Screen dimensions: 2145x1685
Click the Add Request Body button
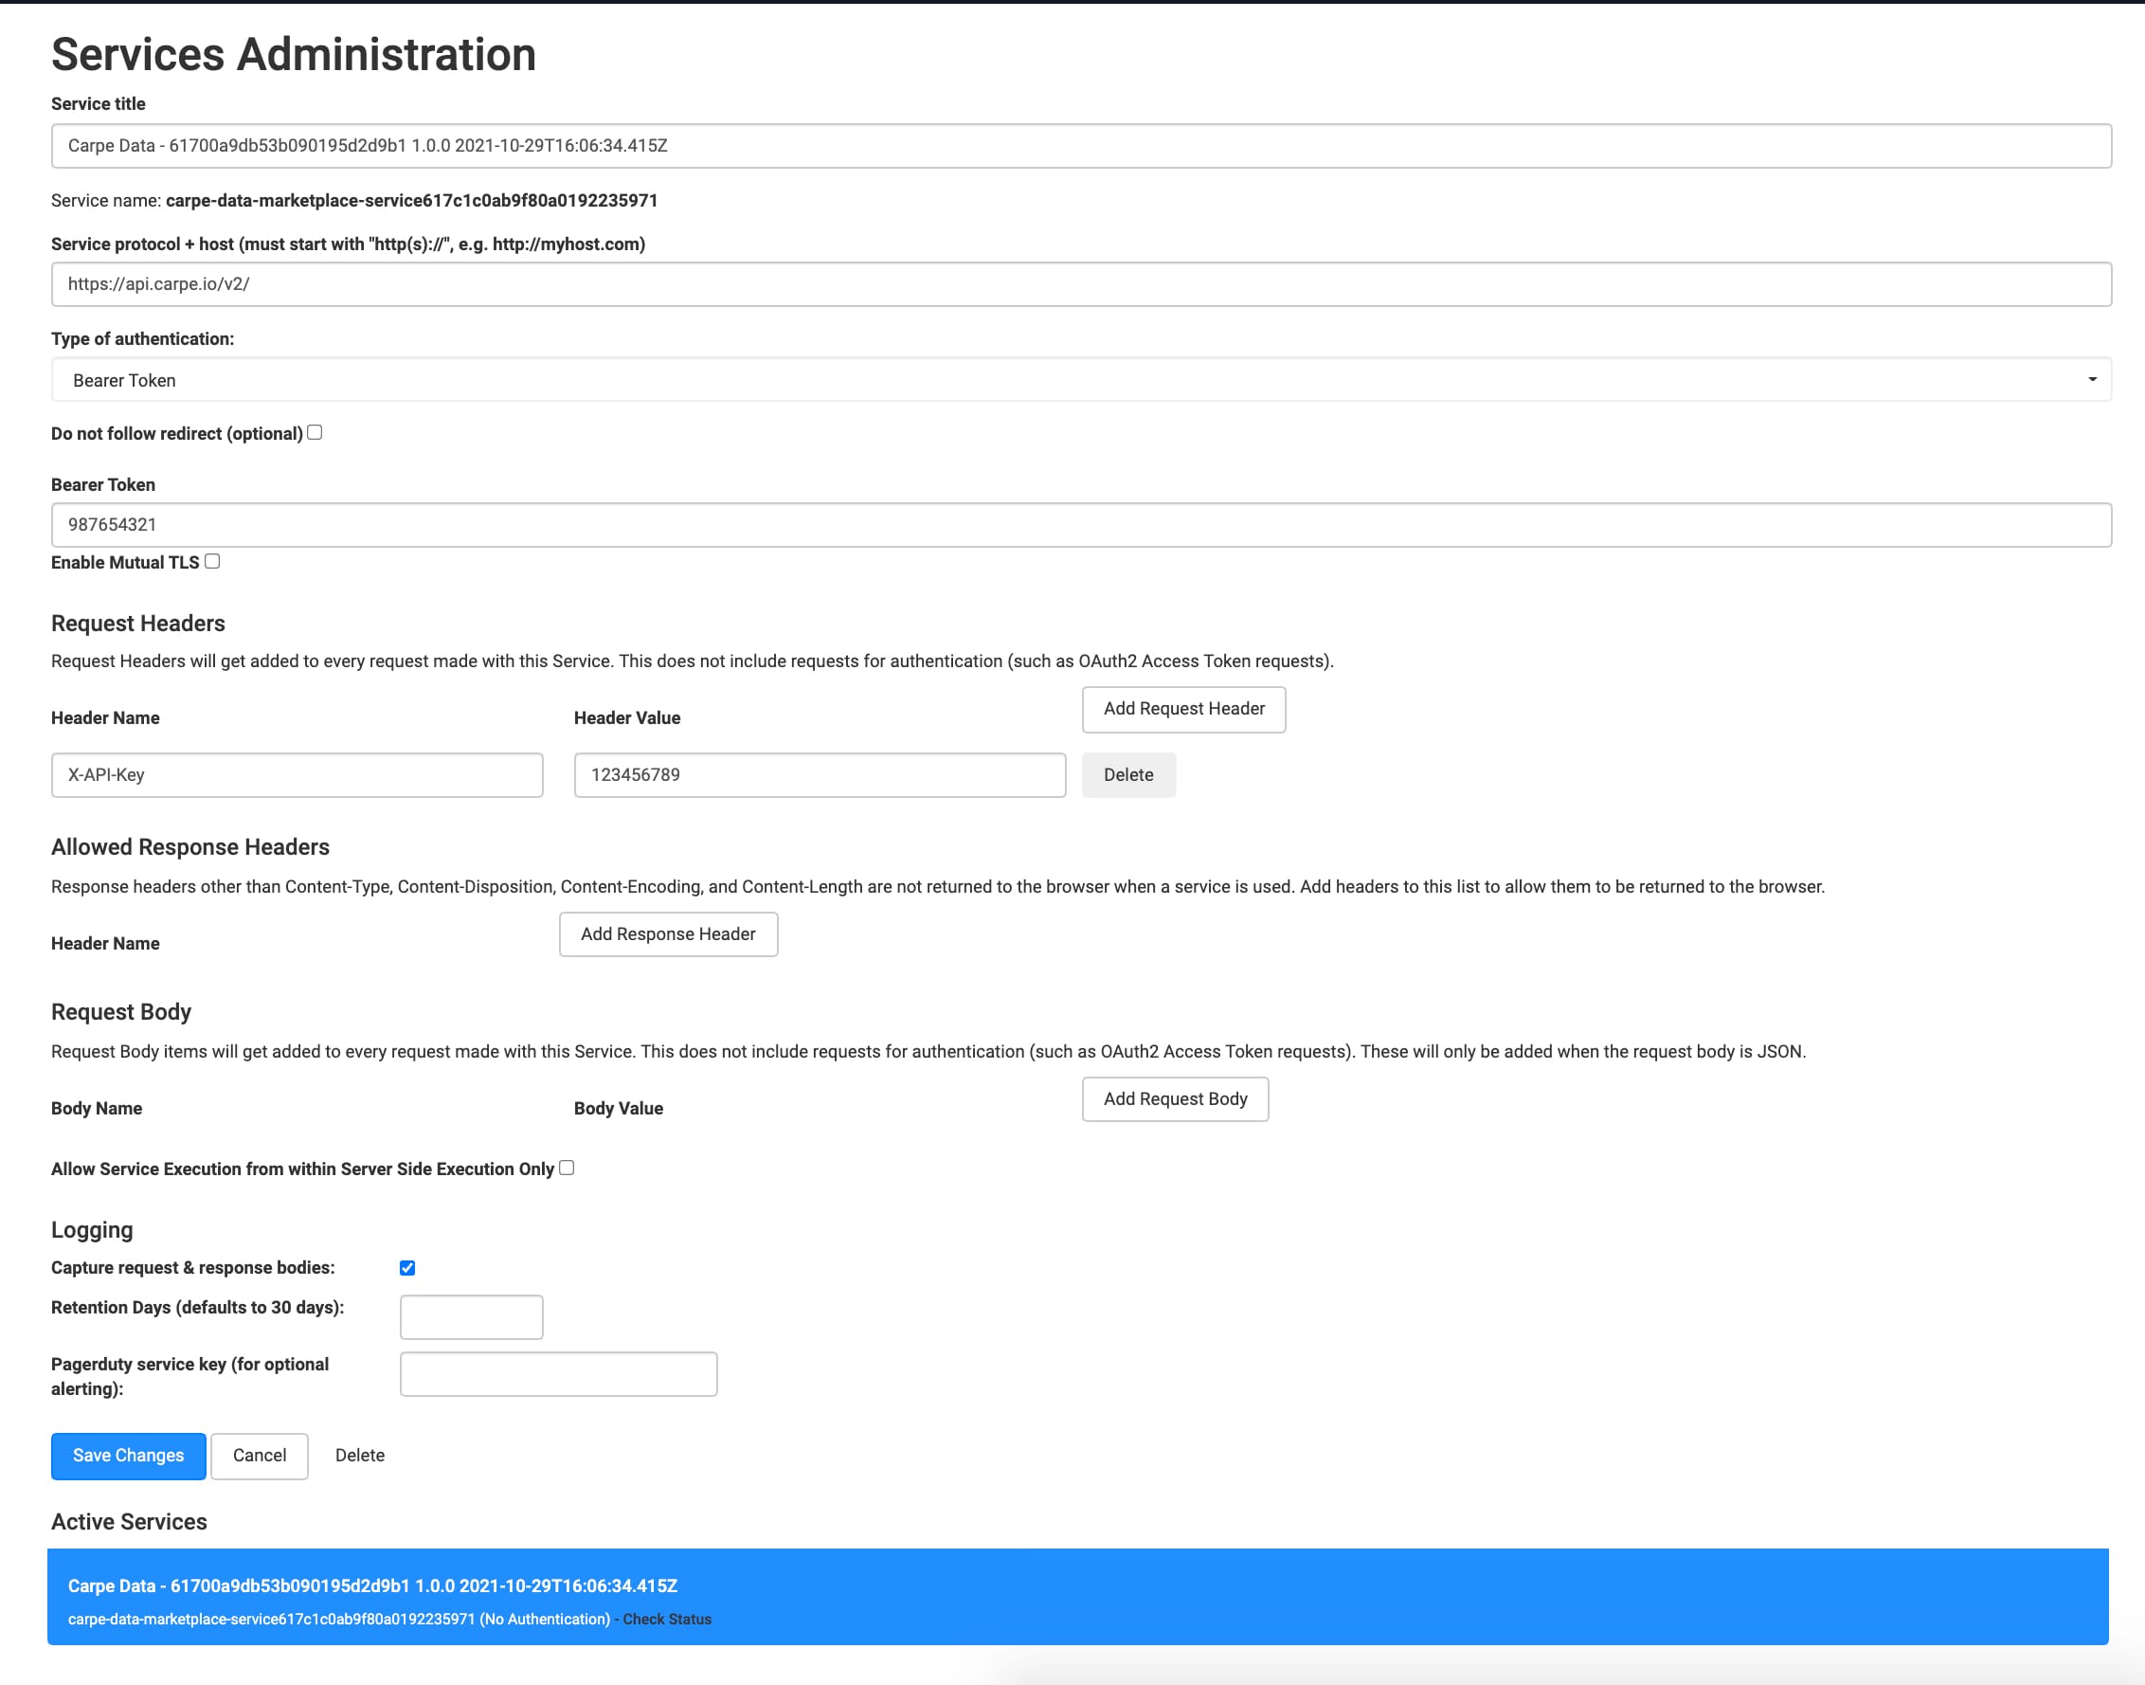tap(1175, 1099)
